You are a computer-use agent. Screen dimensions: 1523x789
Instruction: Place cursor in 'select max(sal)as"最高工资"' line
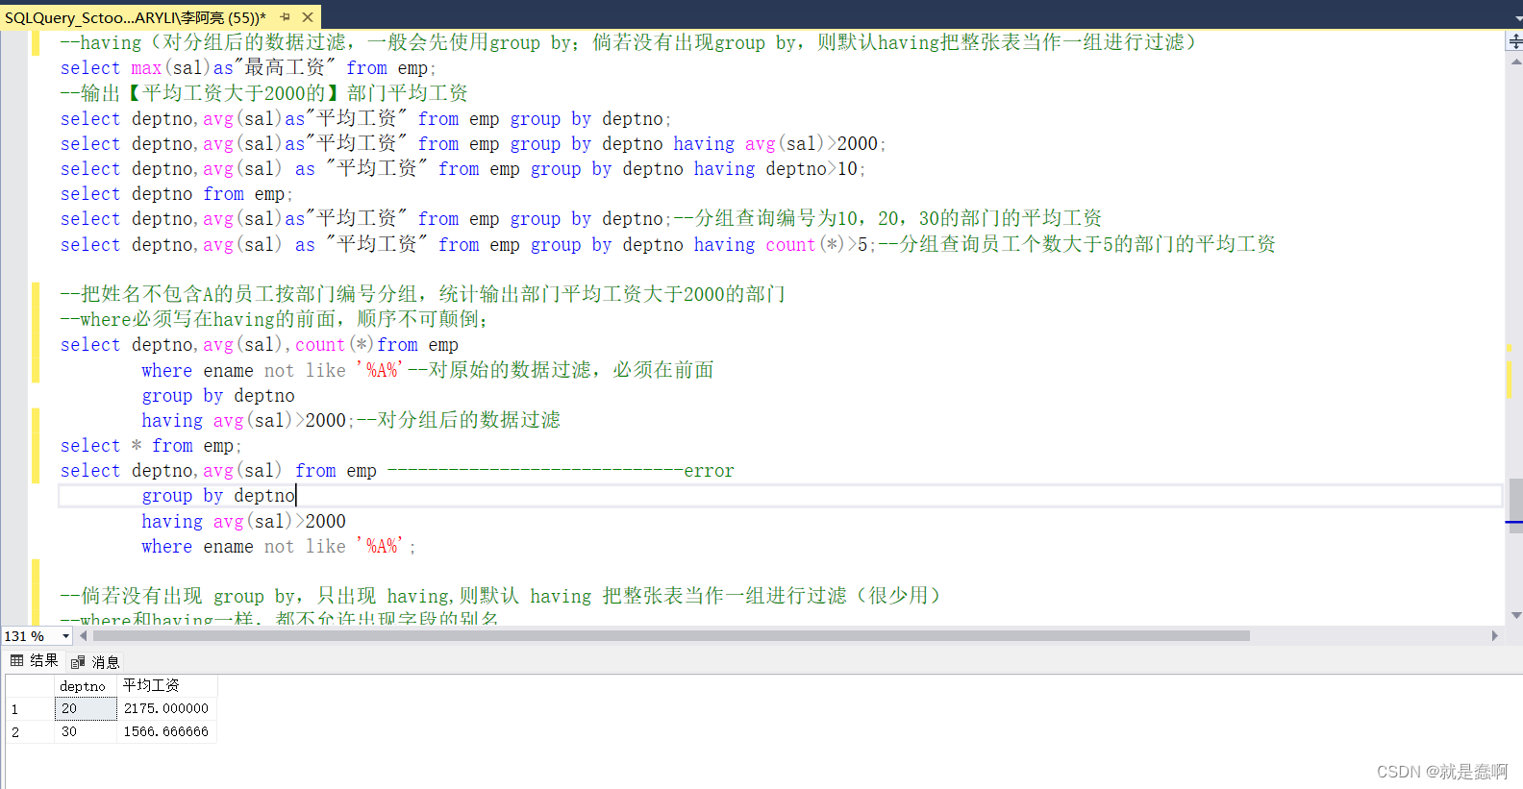pos(248,68)
